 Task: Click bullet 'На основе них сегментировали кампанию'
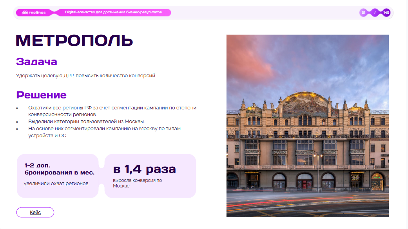(x=104, y=132)
